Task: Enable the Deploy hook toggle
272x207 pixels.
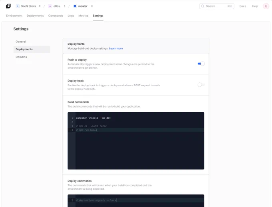Action: 201,85
